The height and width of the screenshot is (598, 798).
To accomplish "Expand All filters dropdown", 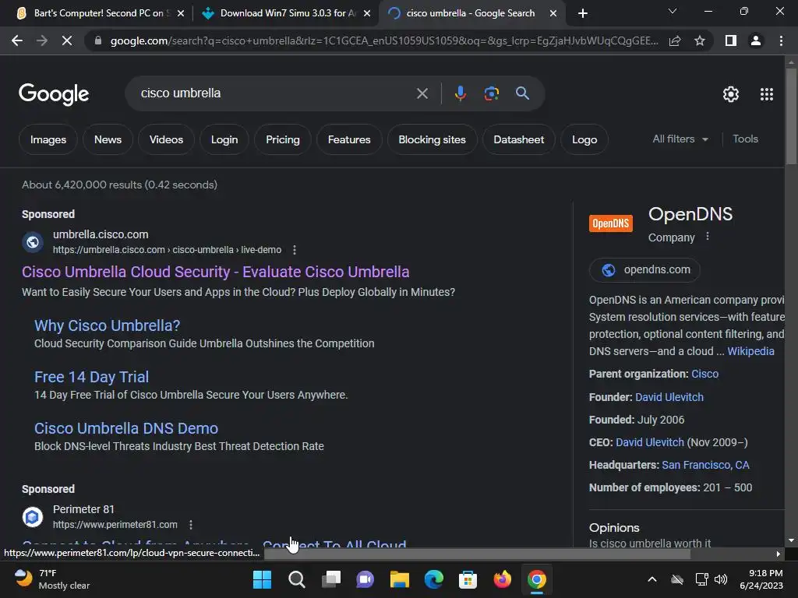I will click(x=680, y=139).
